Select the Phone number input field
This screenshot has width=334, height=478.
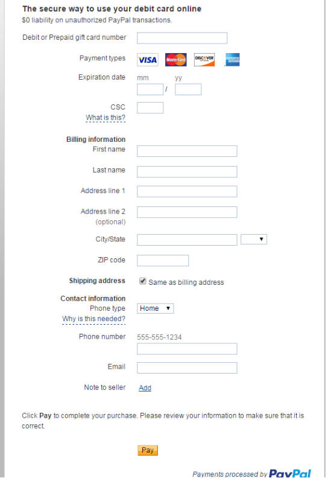point(187,349)
